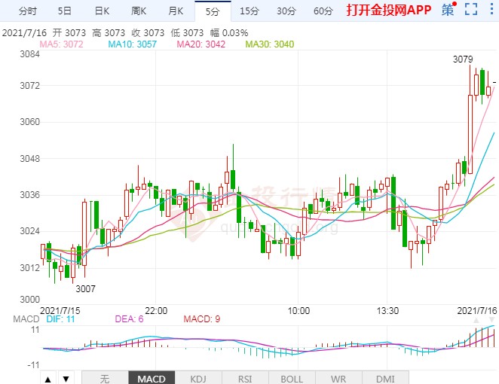Screen dimensions: 499x384
Task: Select the 15分 interval tab
Action: point(249,11)
